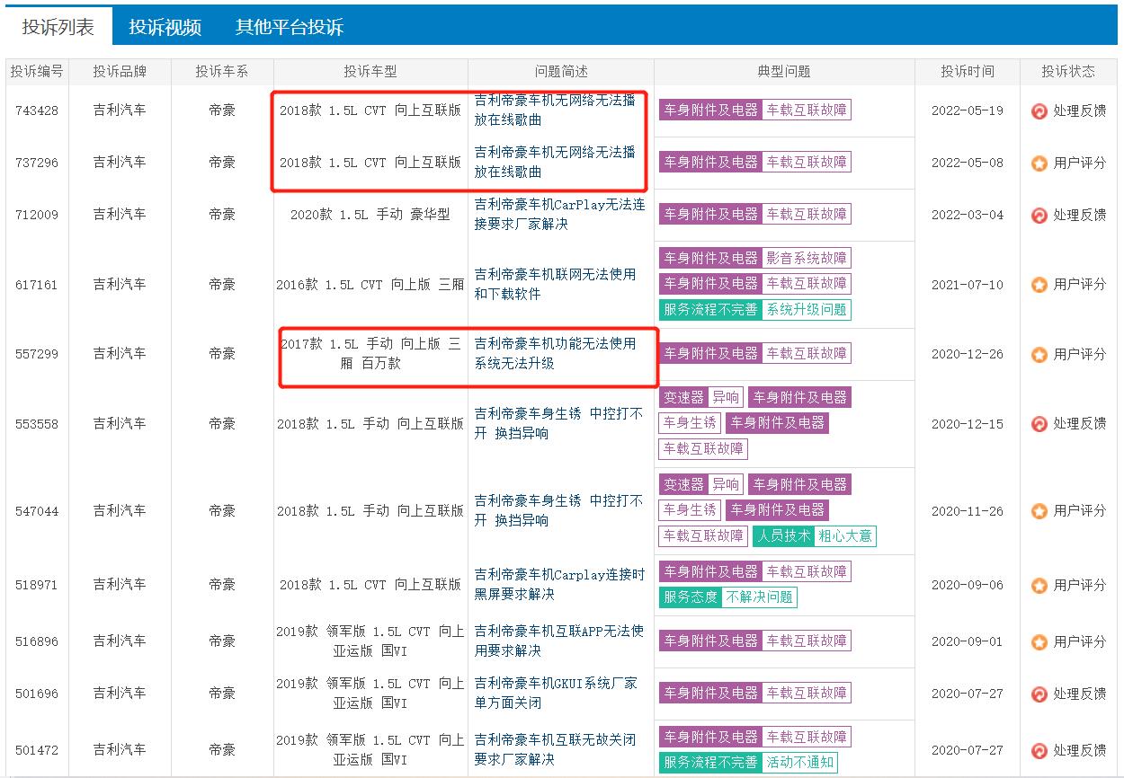Screen dimensions: 1124x778
Task: Click the 系统升级问题 tag
Action: point(806,310)
